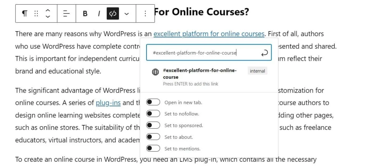
Task: Enable the Set to sponsored toggle
Action: click(x=153, y=125)
